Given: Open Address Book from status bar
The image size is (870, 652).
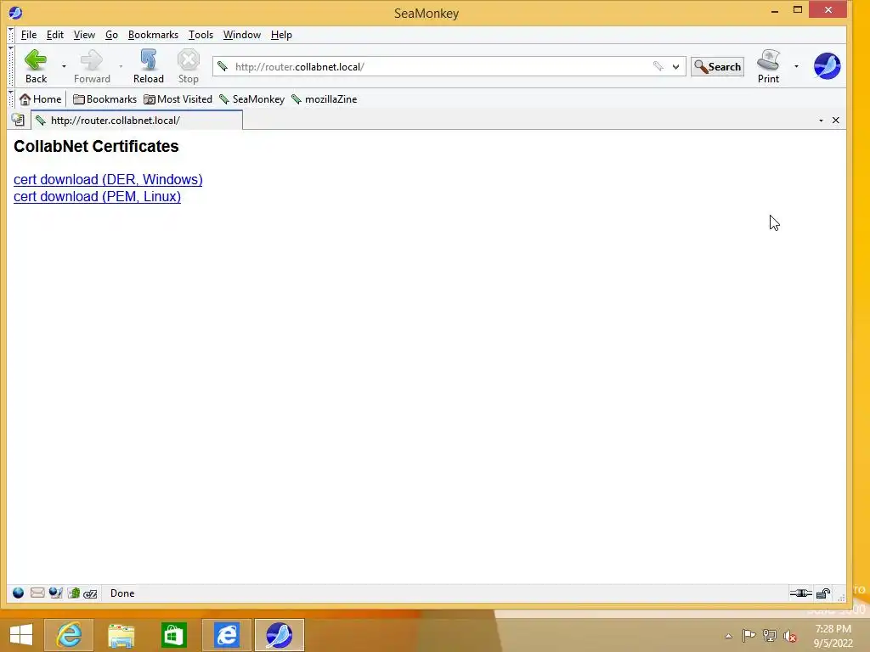Looking at the screenshot, I should [74, 593].
